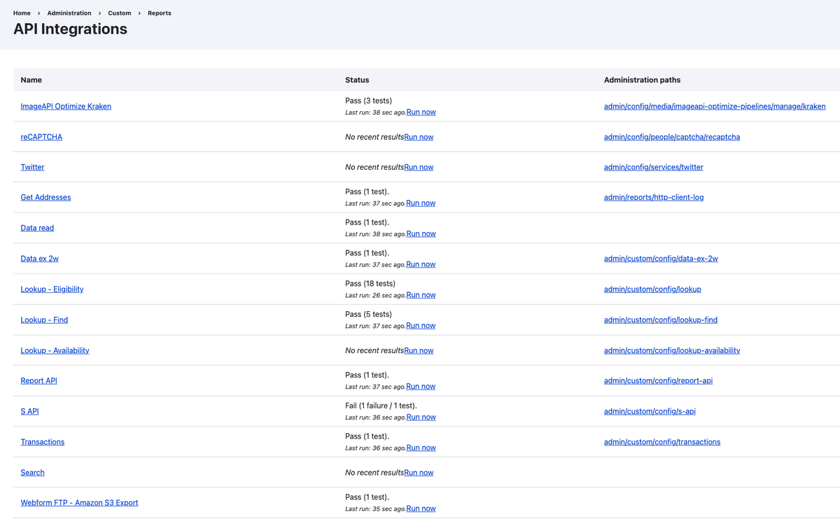The height and width of the screenshot is (530, 840).
Task: Select 'Pass (18 tests)' status text
Action: pos(370,283)
